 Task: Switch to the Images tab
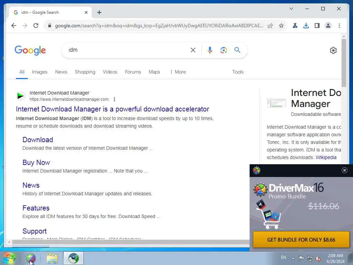click(x=40, y=72)
